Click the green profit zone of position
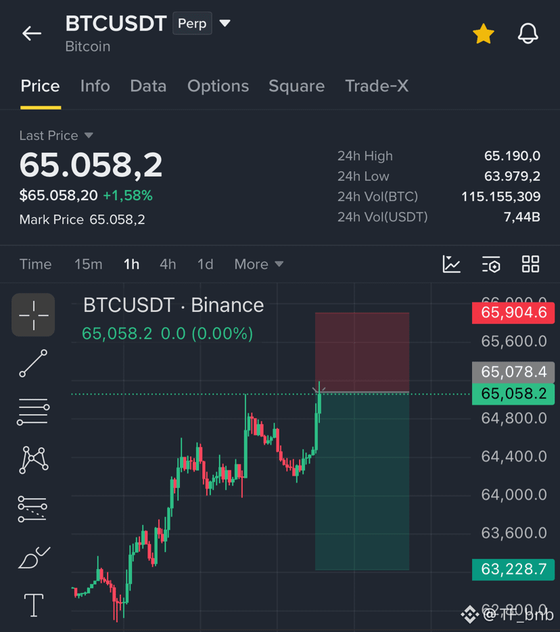Viewport: 560px width, 632px height. point(362,481)
